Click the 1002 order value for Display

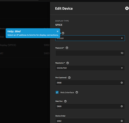47,45
